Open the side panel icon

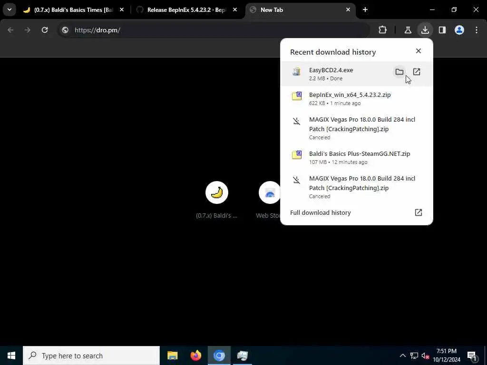click(442, 30)
